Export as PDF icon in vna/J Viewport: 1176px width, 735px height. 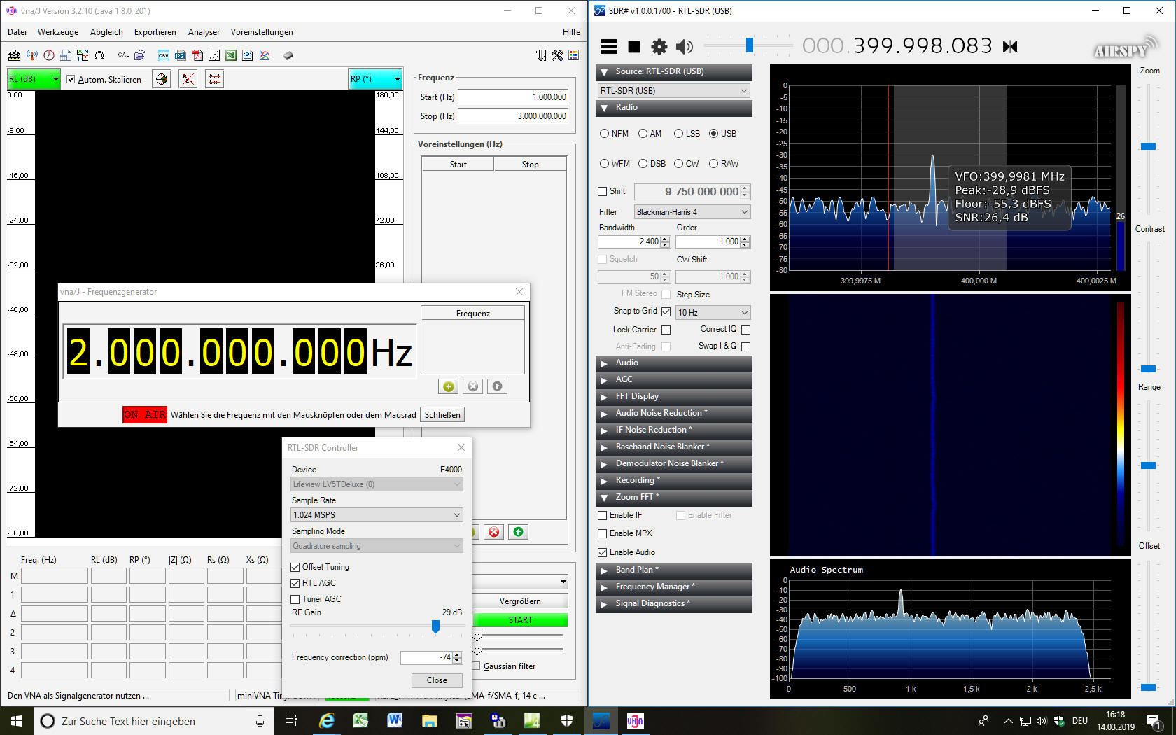pos(197,55)
